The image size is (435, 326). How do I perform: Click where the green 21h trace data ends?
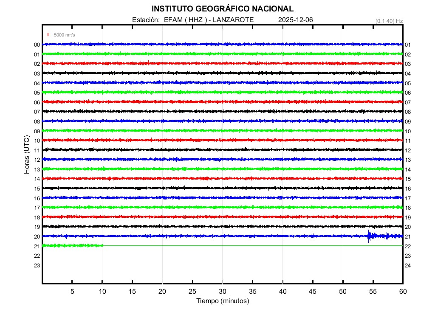(x=103, y=245)
